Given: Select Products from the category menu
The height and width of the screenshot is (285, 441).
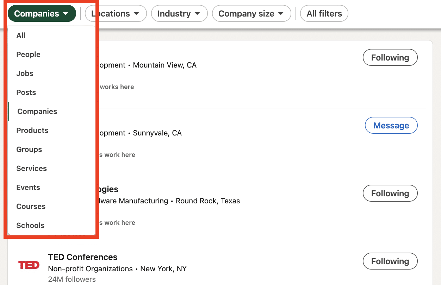Looking at the screenshot, I should tap(32, 130).
